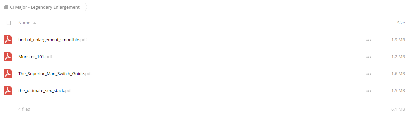The height and width of the screenshot is (122, 412).
Task: Open Monster_101.pdf file link
Action: pyautogui.click(x=35, y=57)
